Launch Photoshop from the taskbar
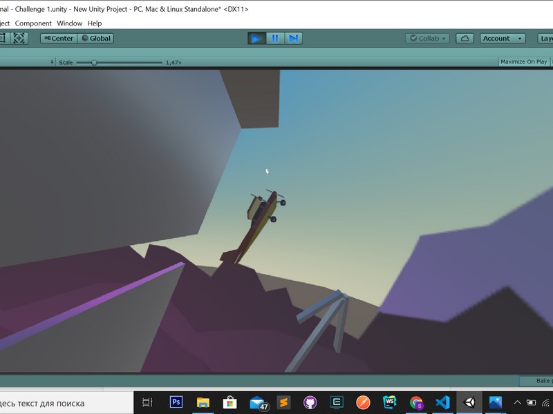The image size is (553, 414). click(175, 401)
